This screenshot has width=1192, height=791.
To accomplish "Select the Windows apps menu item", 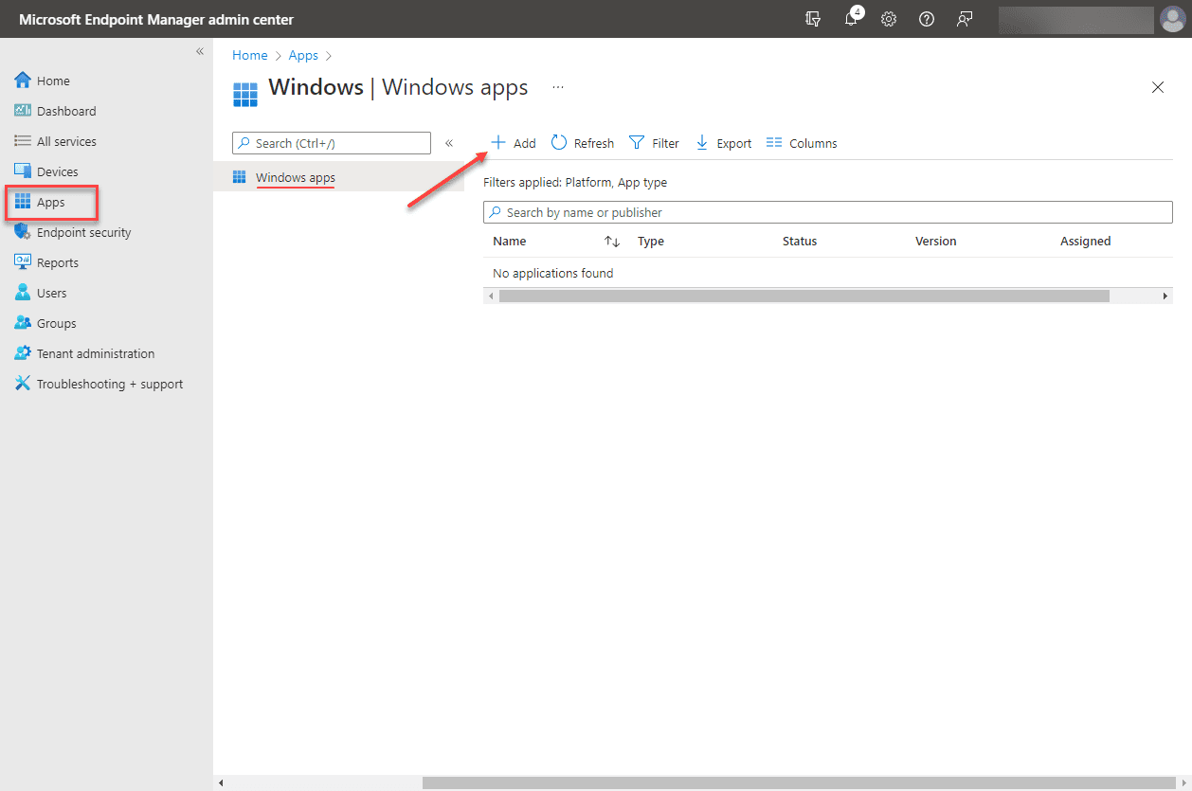I will (295, 177).
